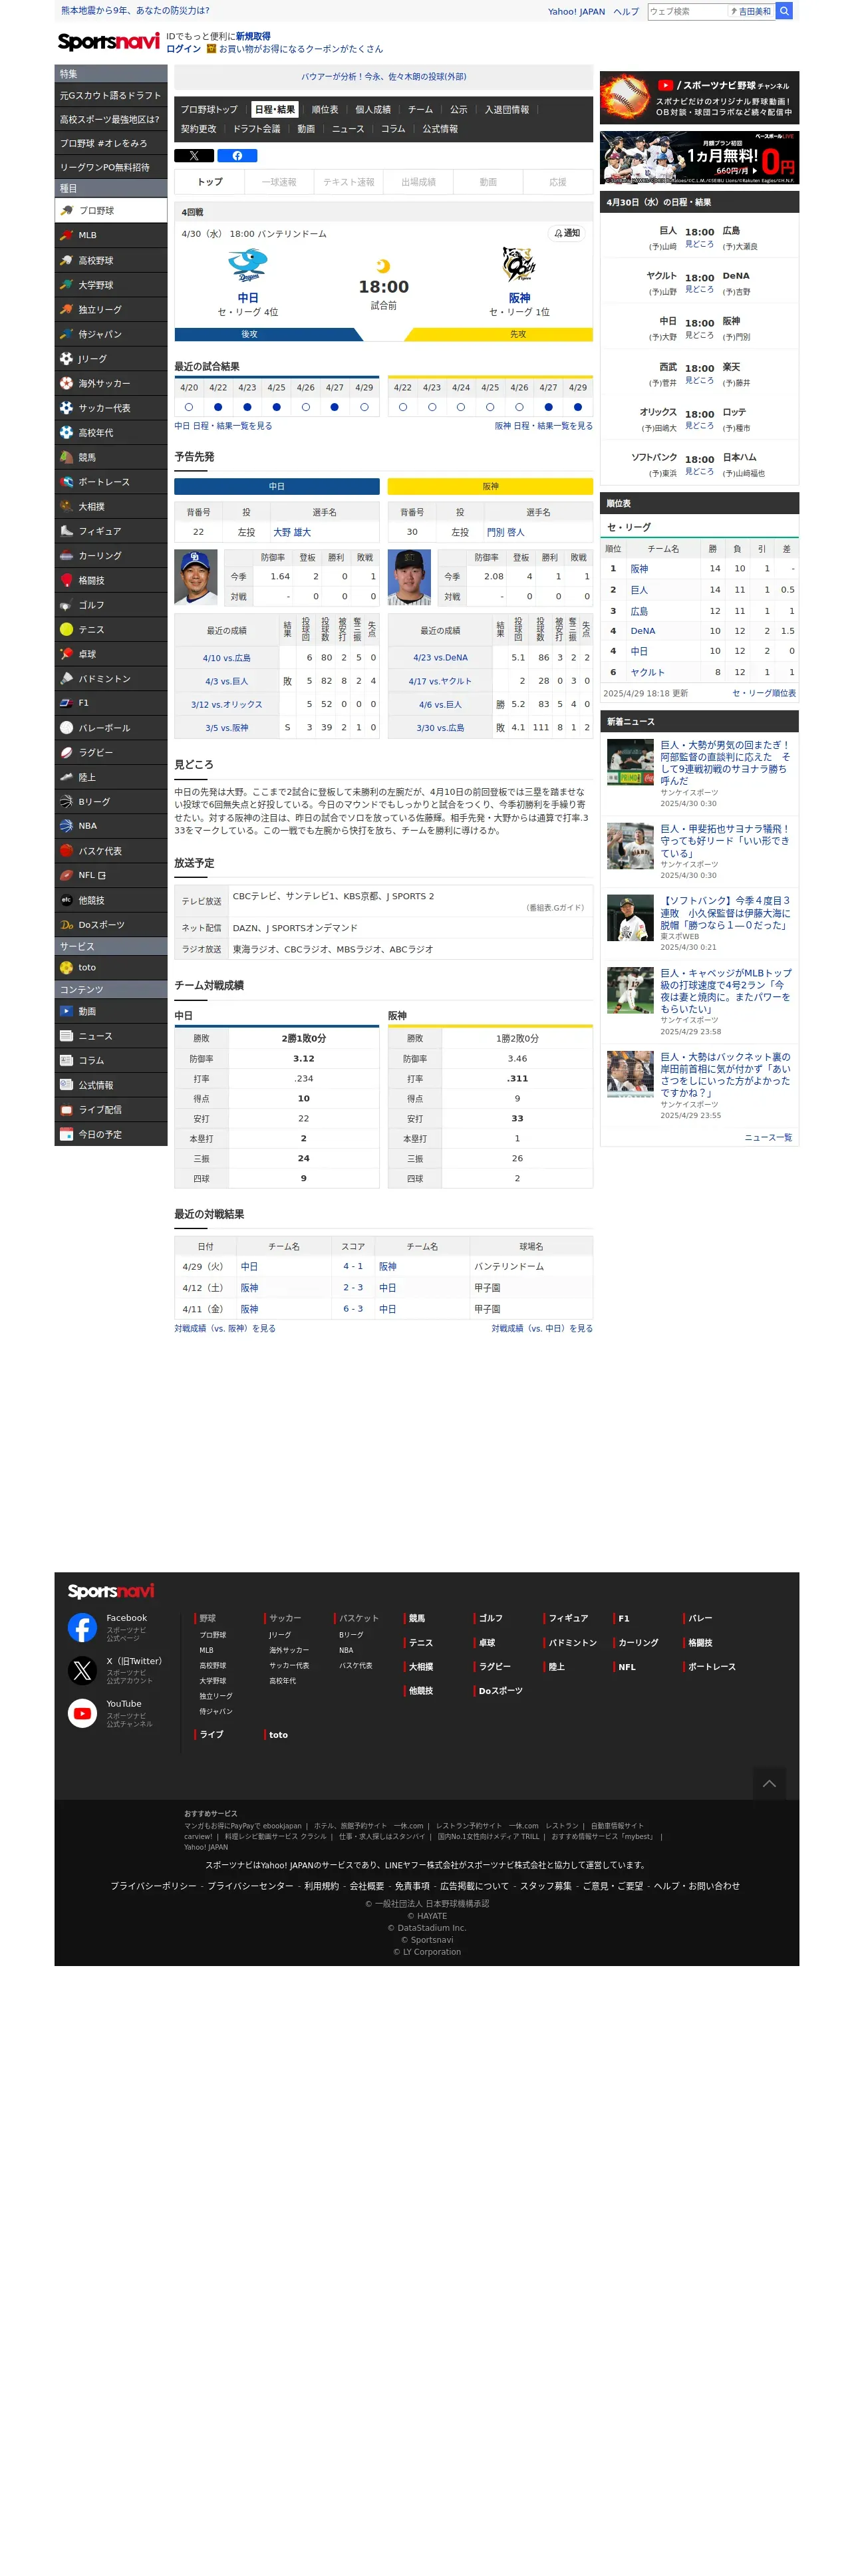The width and height of the screenshot is (854, 2562).
Task: Open 動画 icon under コンテンツ in sidebar
Action: pyautogui.click(x=67, y=1012)
